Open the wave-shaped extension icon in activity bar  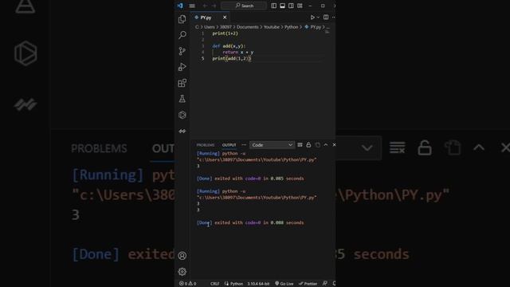coord(182,131)
